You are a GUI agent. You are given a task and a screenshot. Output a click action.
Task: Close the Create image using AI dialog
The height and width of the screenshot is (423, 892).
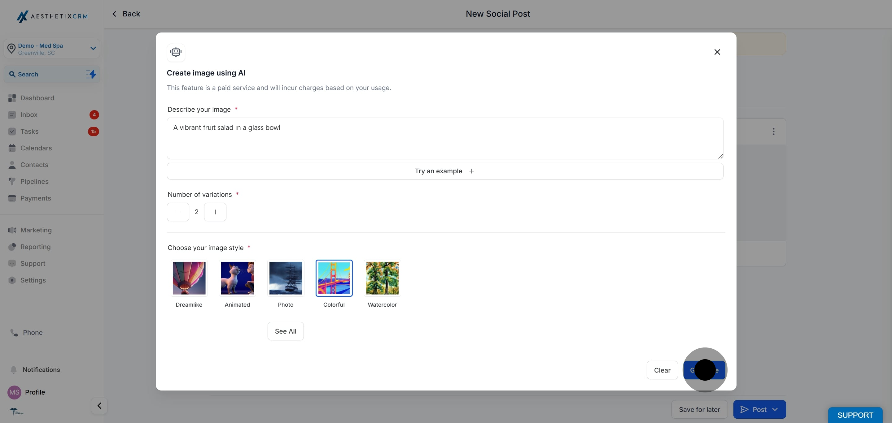pos(717,52)
